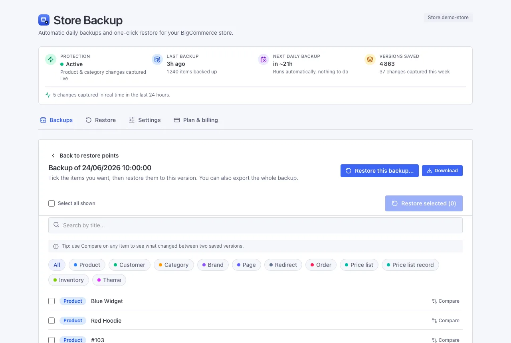511x343 pixels.
Task: Click the Restore this backup button
Action: 380,171
